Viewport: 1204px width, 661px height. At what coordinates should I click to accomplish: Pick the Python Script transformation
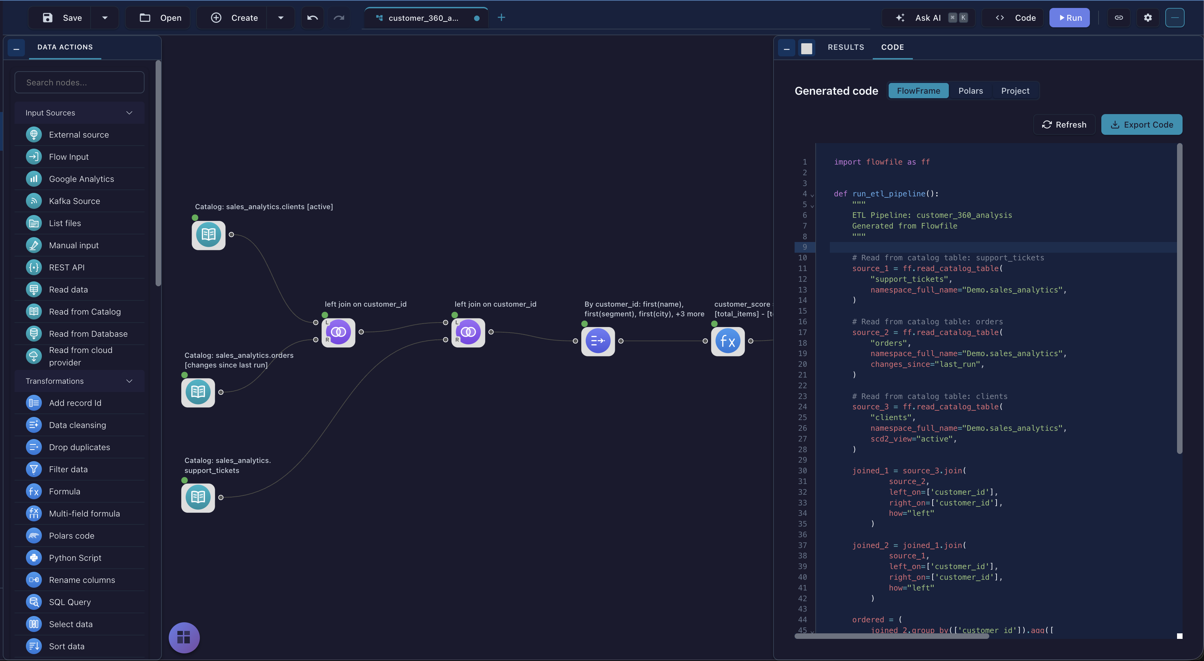[x=80, y=558]
